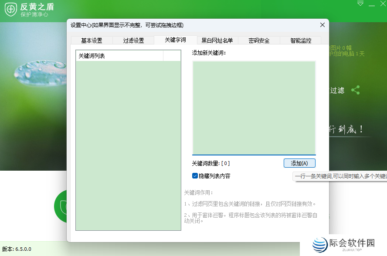Image resolution: width=387 pixels, height=256 pixels.
Task: Click the 版本: 6.5.0.0 text
Action: coord(16,249)
